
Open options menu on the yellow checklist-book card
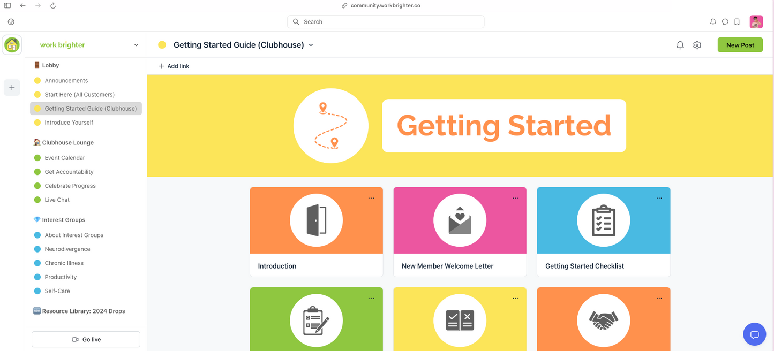515,299
